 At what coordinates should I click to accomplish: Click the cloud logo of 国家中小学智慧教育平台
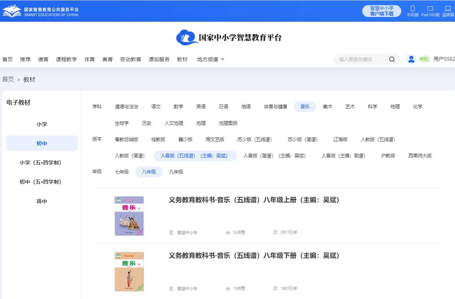point(187,38)
